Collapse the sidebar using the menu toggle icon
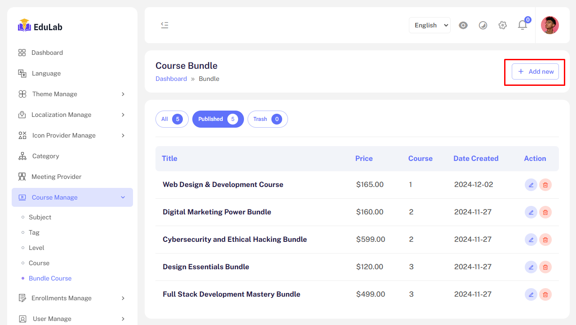Screen dimensions: 576x325 pyautogui.click(x=164, y=25)
